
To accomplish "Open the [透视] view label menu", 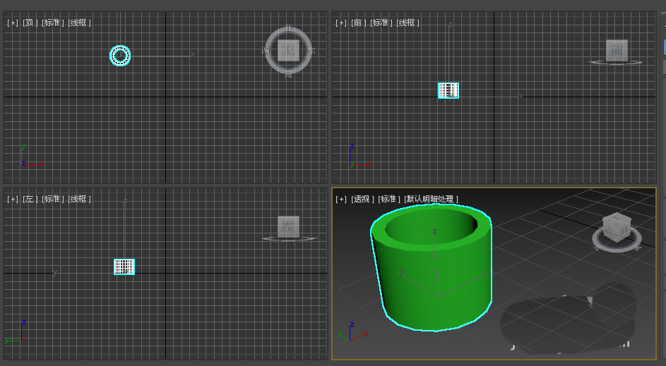I will 362,199.
